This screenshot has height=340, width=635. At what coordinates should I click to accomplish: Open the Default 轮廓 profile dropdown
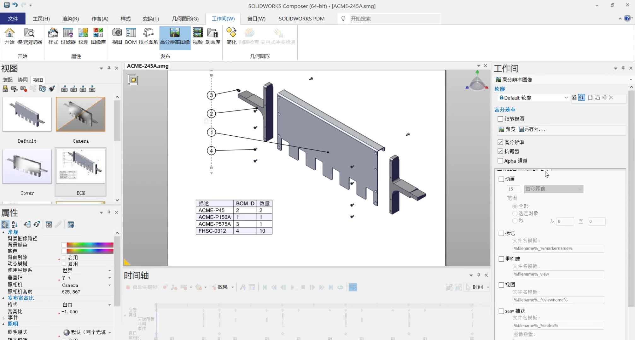(533, 98)
